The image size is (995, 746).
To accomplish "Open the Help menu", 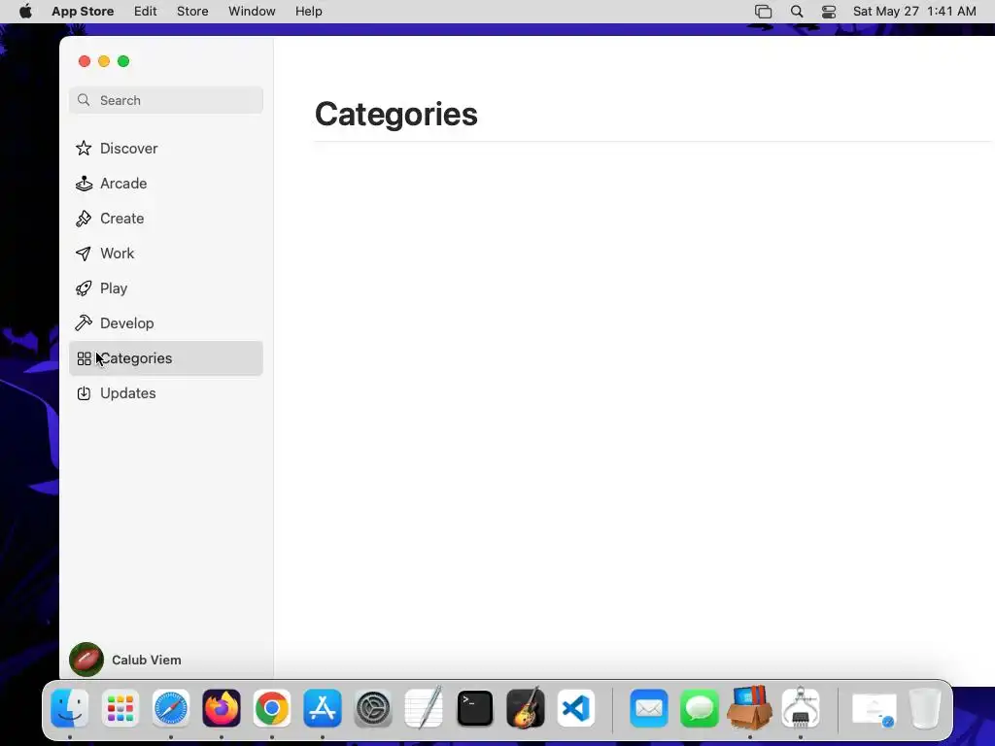I will 308,12.
